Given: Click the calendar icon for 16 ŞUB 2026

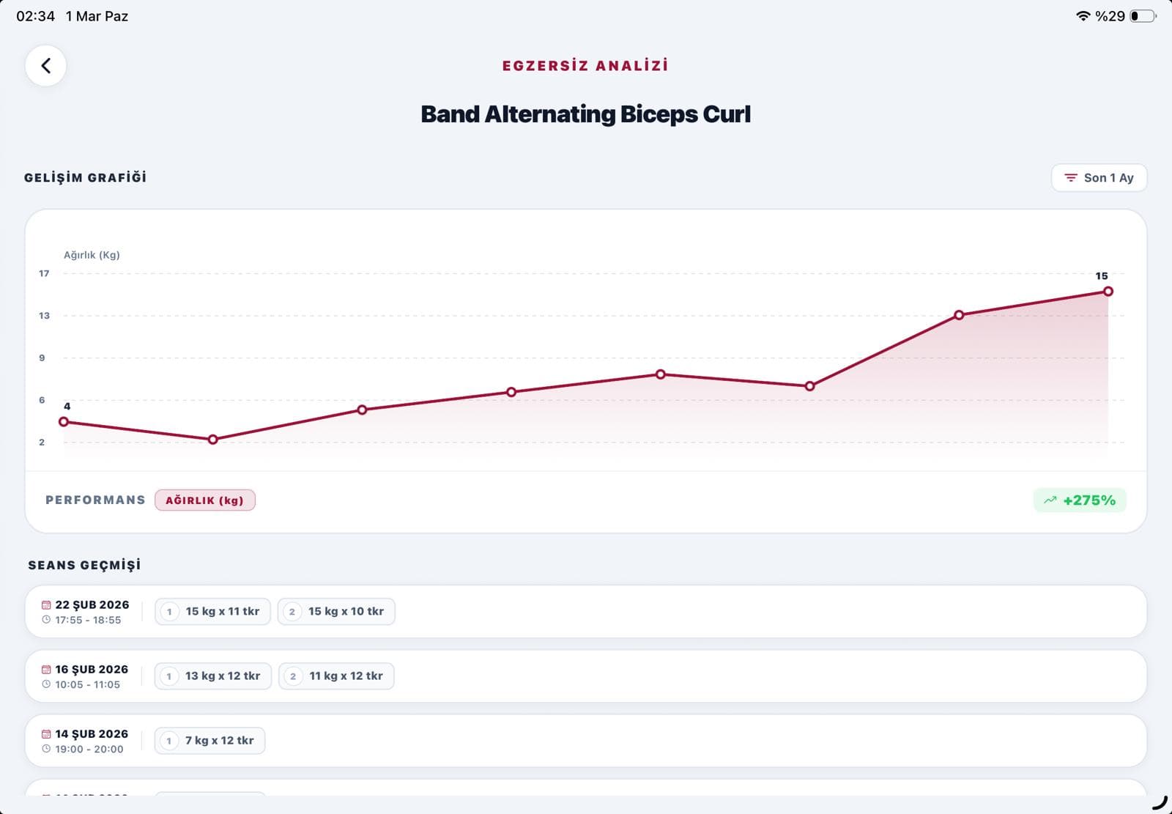Looking at the screenshot, I should click(45, 669).
